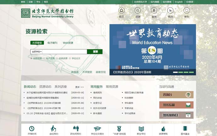
Task: Open 图书基金 notebook icon
Action: tap(185, 128)
